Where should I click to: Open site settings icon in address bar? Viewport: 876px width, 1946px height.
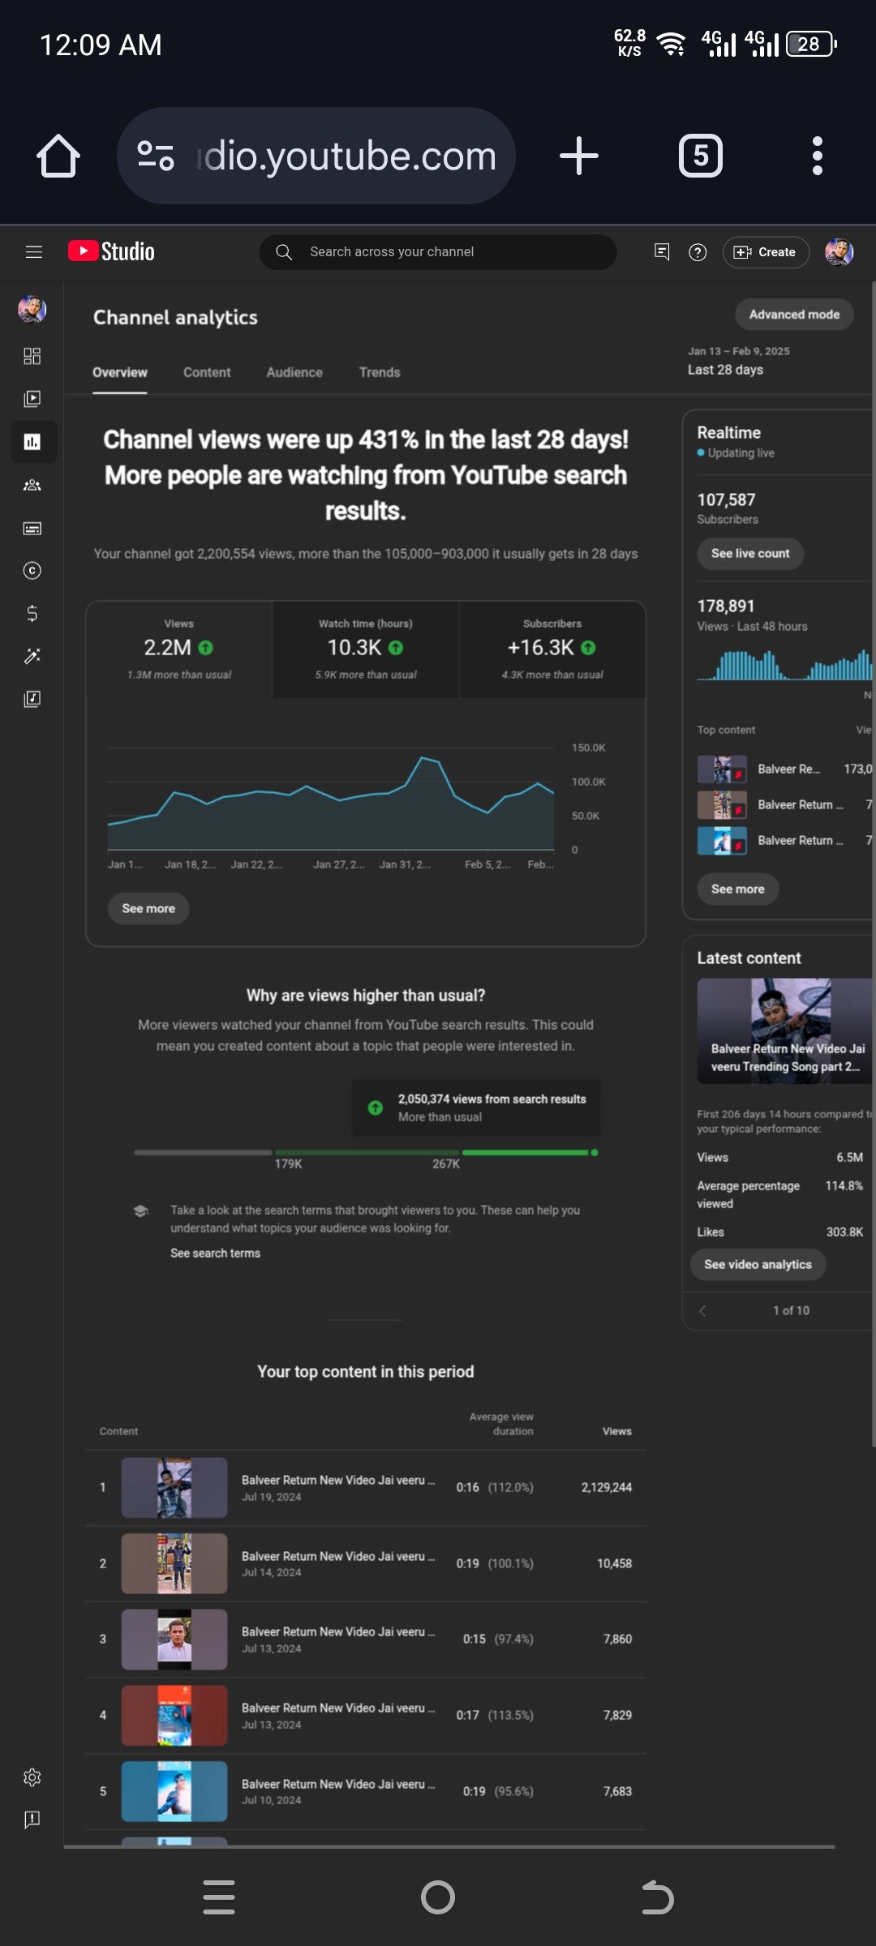156,156
